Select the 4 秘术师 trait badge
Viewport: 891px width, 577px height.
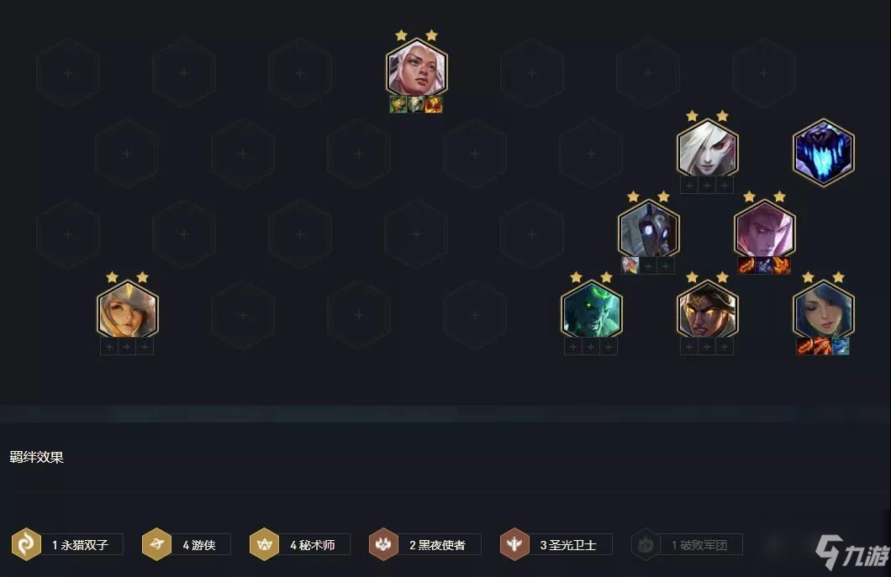coord(299,544)
